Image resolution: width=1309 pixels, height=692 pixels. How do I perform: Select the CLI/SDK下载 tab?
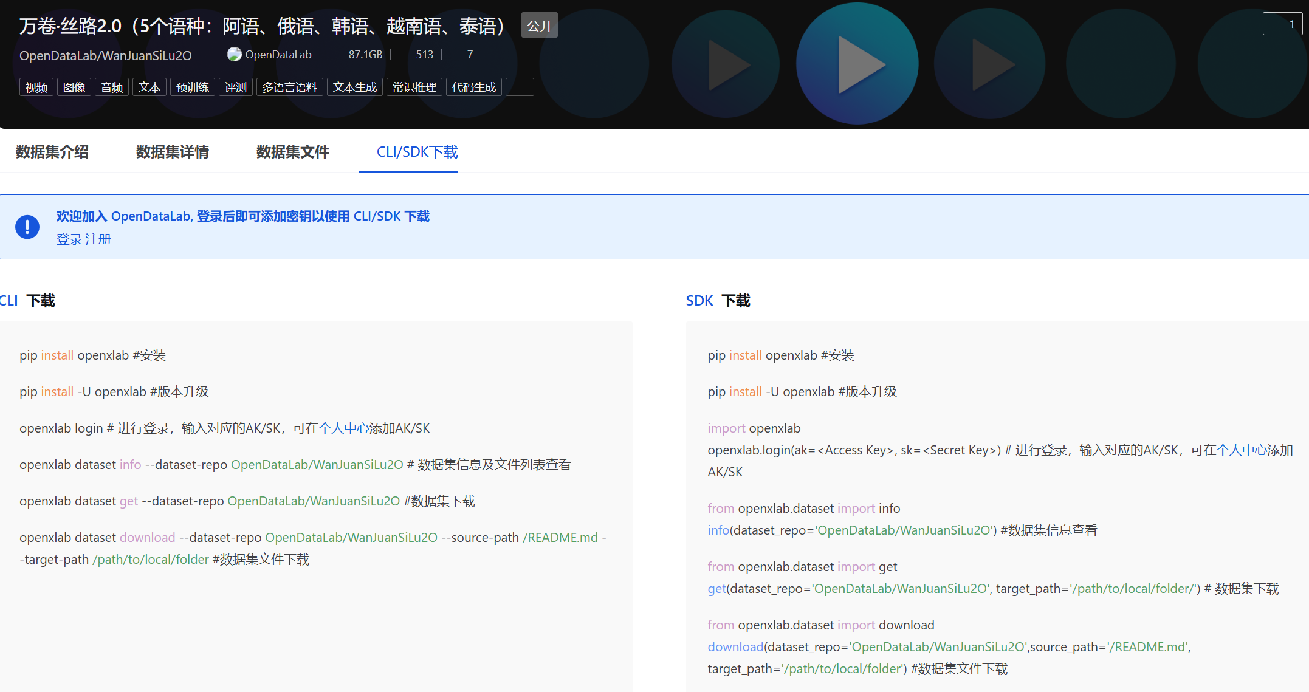417,152
